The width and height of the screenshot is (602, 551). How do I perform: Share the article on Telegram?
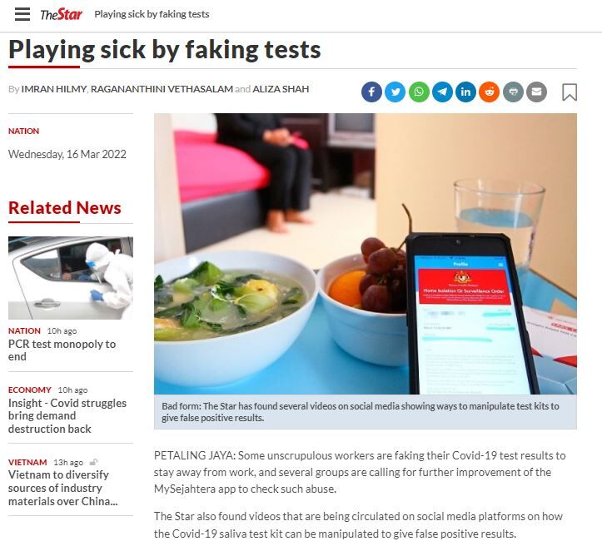[442, 92]
